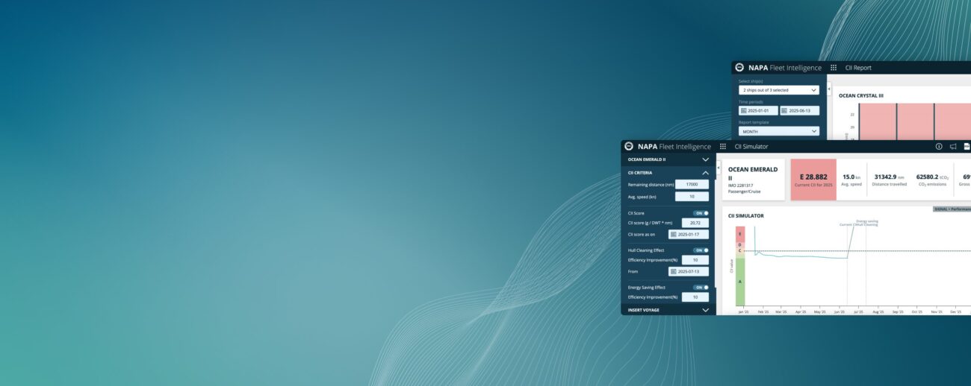
Task: Open the calendar icon for CII score date
Action: point(673,234)
